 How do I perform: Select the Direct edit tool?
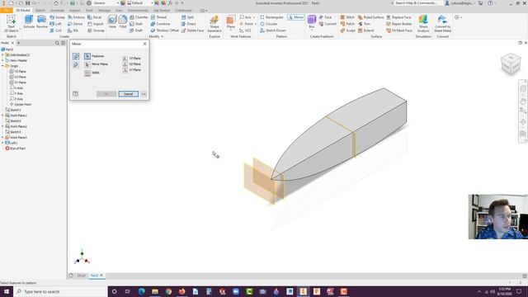point(189,24)
